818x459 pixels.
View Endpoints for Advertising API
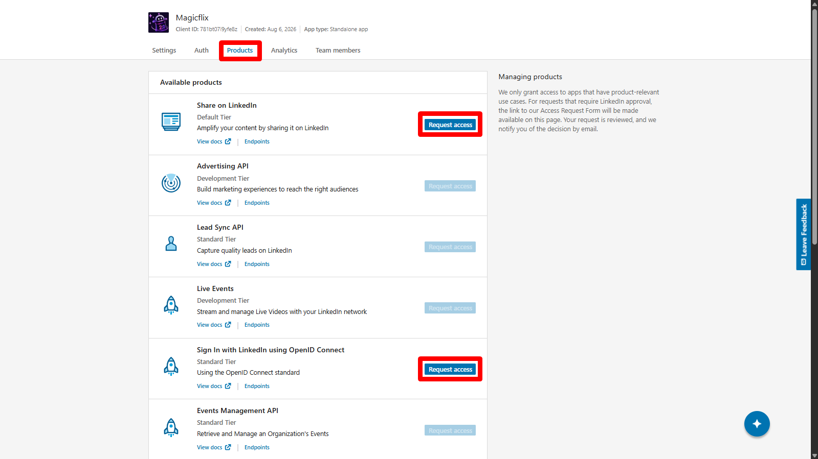tap(257, 203)
